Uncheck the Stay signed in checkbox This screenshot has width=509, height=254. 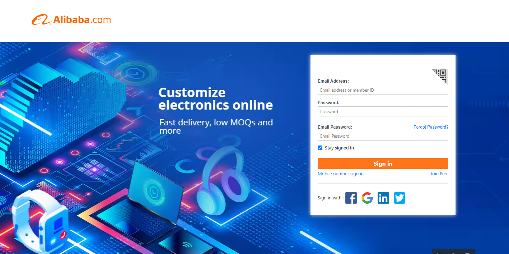[x=320, y=148]
